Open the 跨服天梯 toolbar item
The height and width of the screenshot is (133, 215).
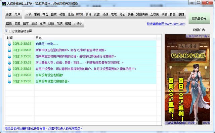(x=142, y=14)
